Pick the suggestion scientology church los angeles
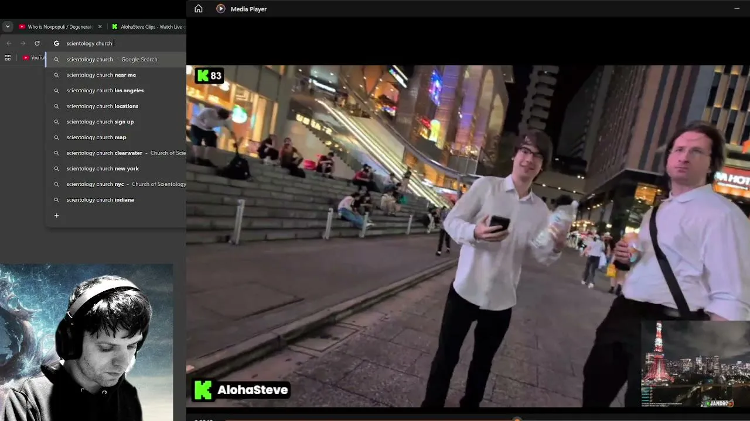Viewport: 750px width, 421px height. tap(116, 91)
